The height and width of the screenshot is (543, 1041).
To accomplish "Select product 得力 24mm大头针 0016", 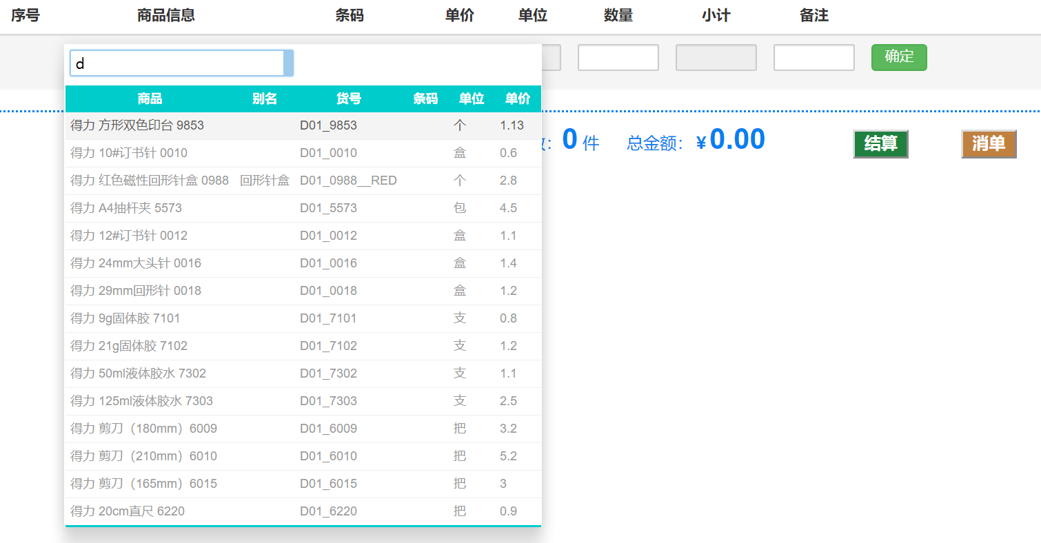I will (303, 263).
